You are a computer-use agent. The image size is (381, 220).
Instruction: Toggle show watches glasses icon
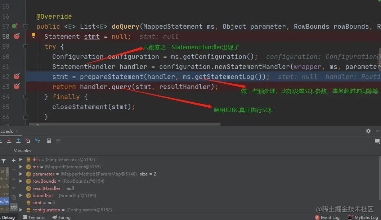click(x=14, y=207)
